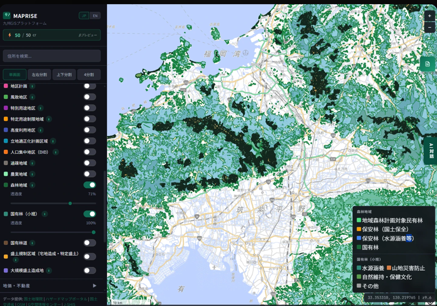
Task: Open info icon for 立地適正化計画区域
Action: click(53, 141)
